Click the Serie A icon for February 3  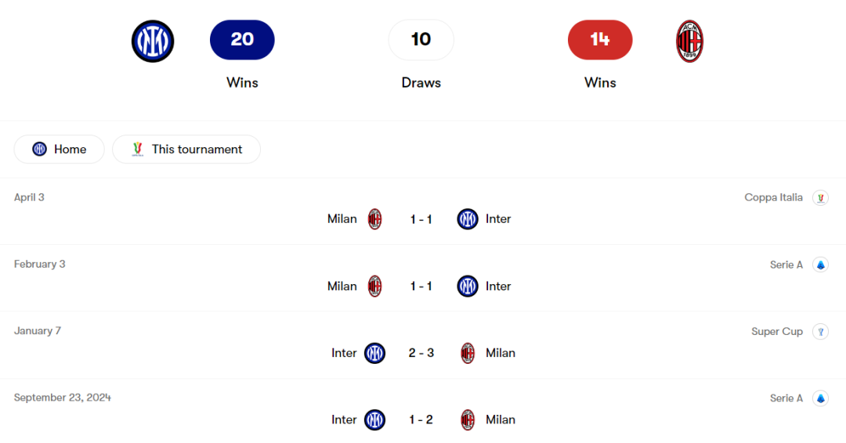tap(820, 265)
